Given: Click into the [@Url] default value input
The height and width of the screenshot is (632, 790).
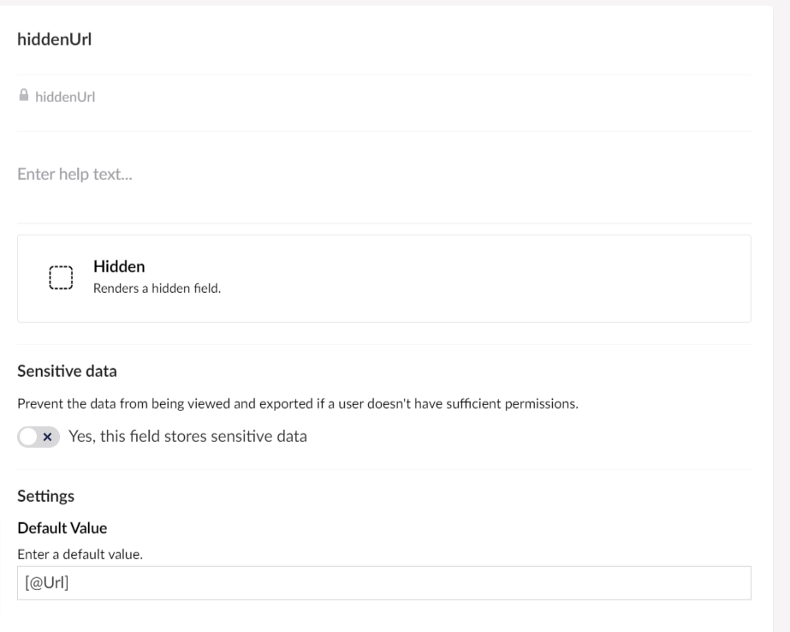Looking at the screenshot, I should point(384,583).
